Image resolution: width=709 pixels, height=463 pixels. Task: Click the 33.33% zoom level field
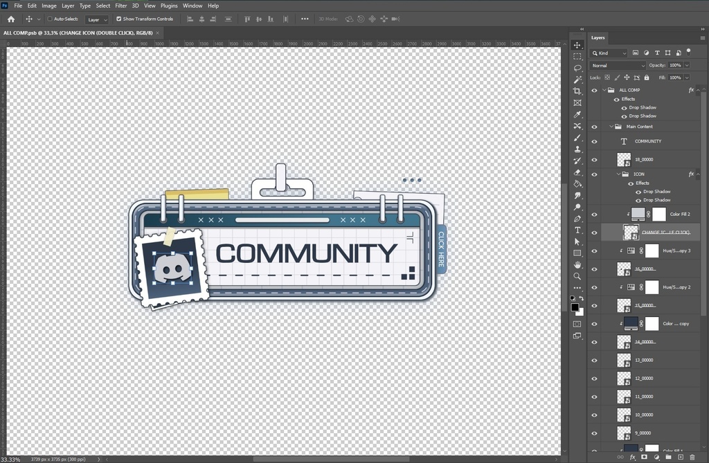click(x=11, y=460)
